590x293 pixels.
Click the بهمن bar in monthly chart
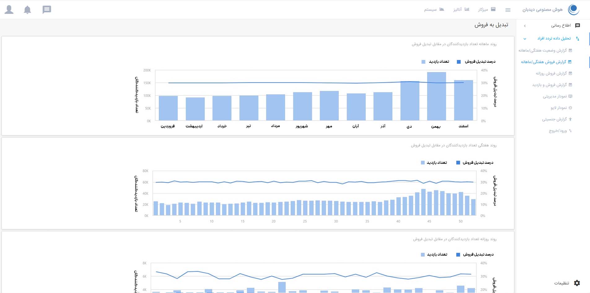(x=436, y=96)
